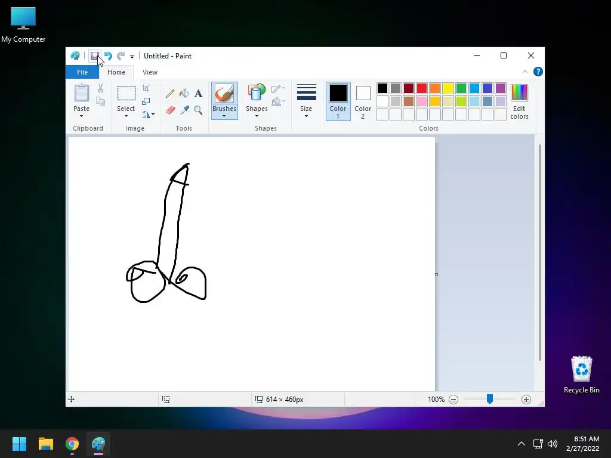Image resolution: width=611 pixels, height=458 pixels.
Task: Pick the orange color swatch
Action: (x=435, y=88)
